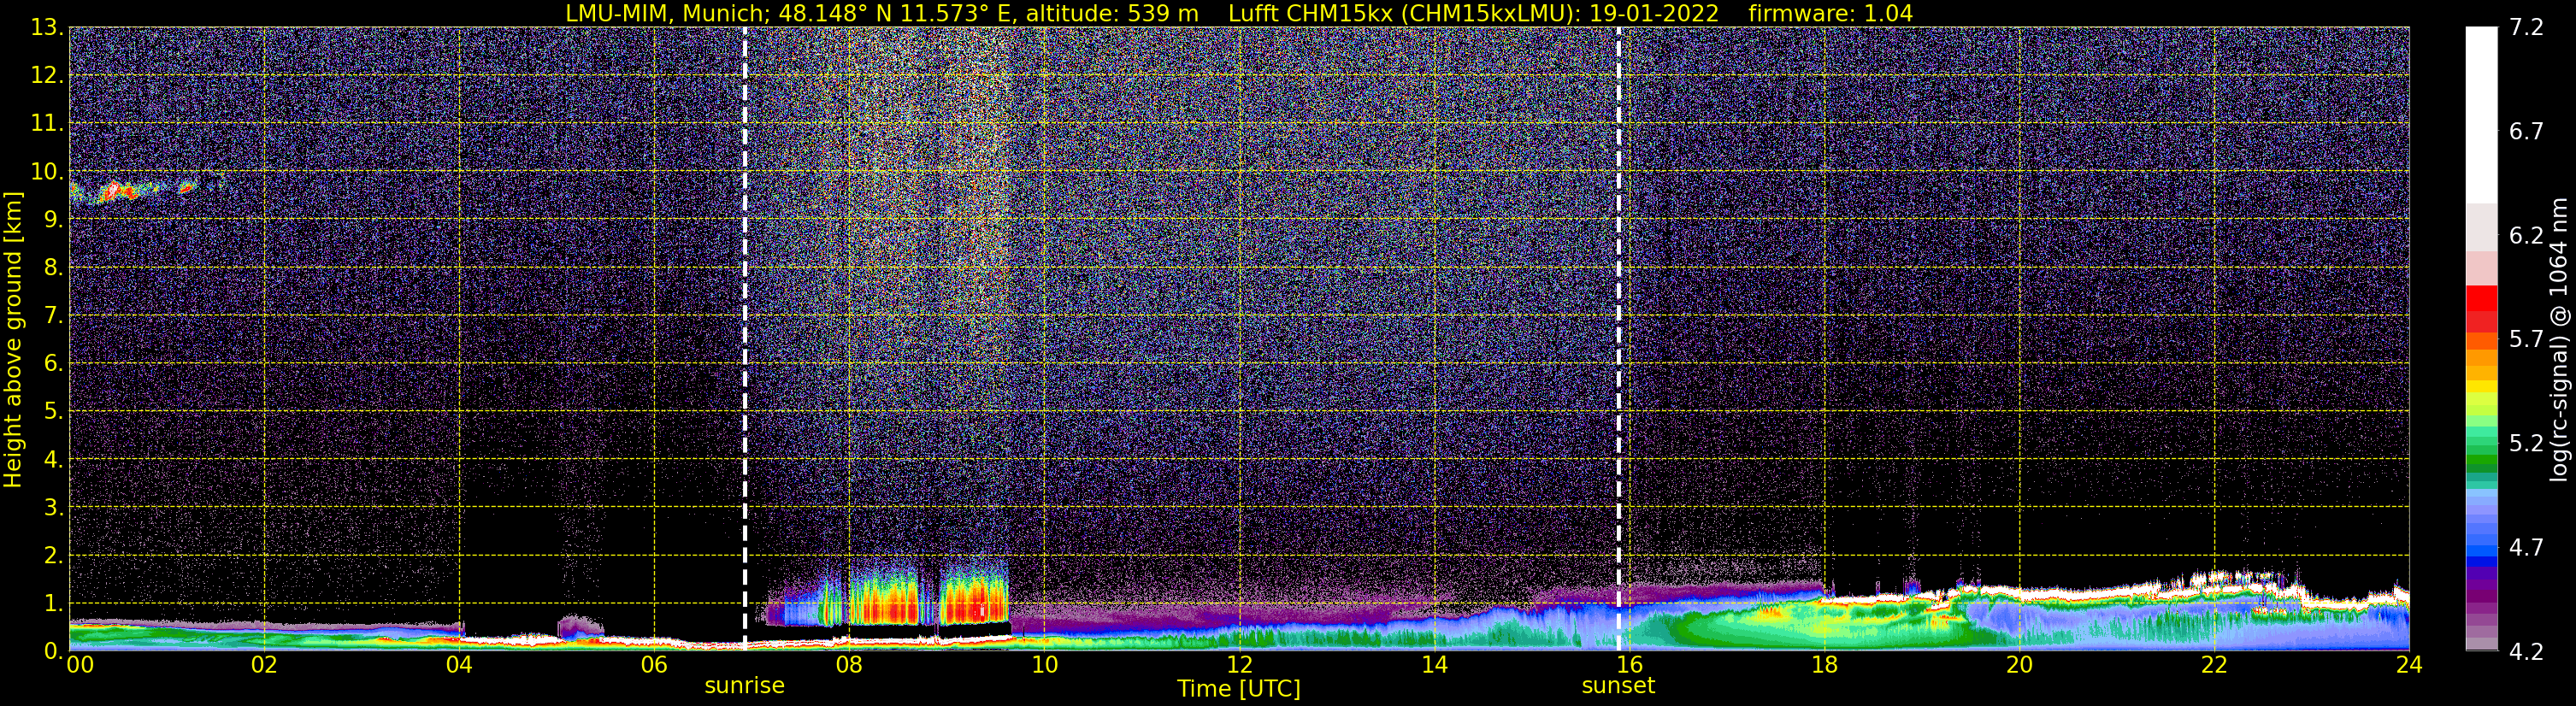Click height-axis tick label '4.'

[54, 459]
